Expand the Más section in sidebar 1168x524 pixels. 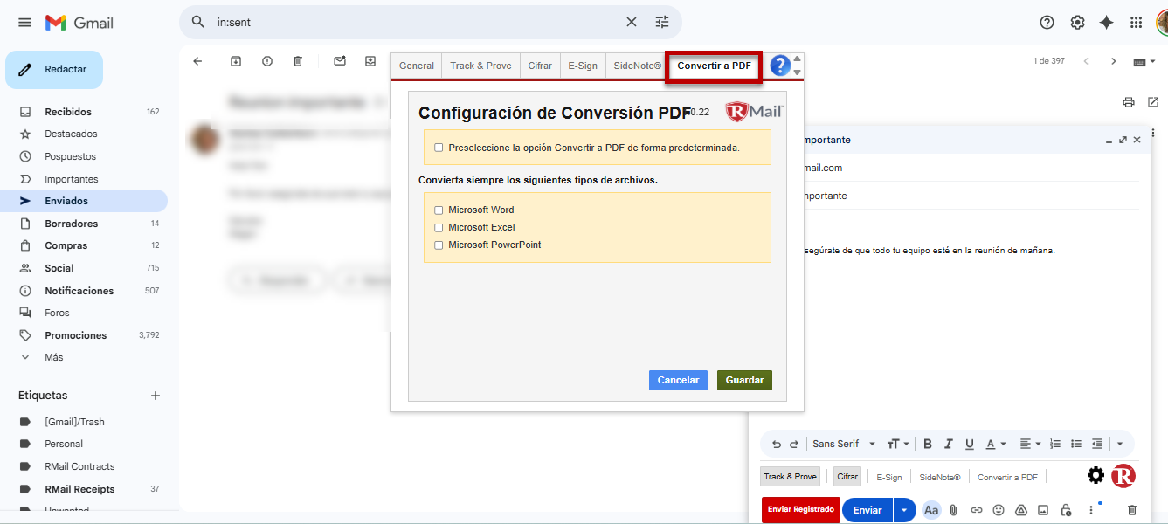tap(53, 357)
